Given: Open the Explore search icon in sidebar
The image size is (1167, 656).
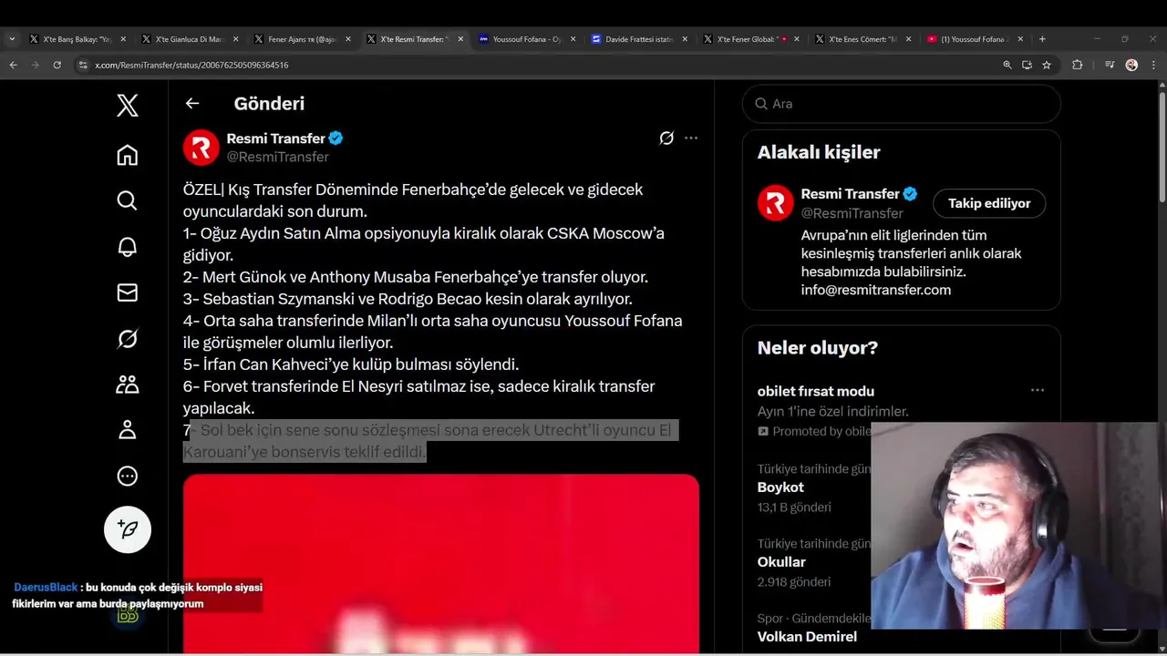Looking at the screenshot, I should pyautogui.click(x=128, y=200).
